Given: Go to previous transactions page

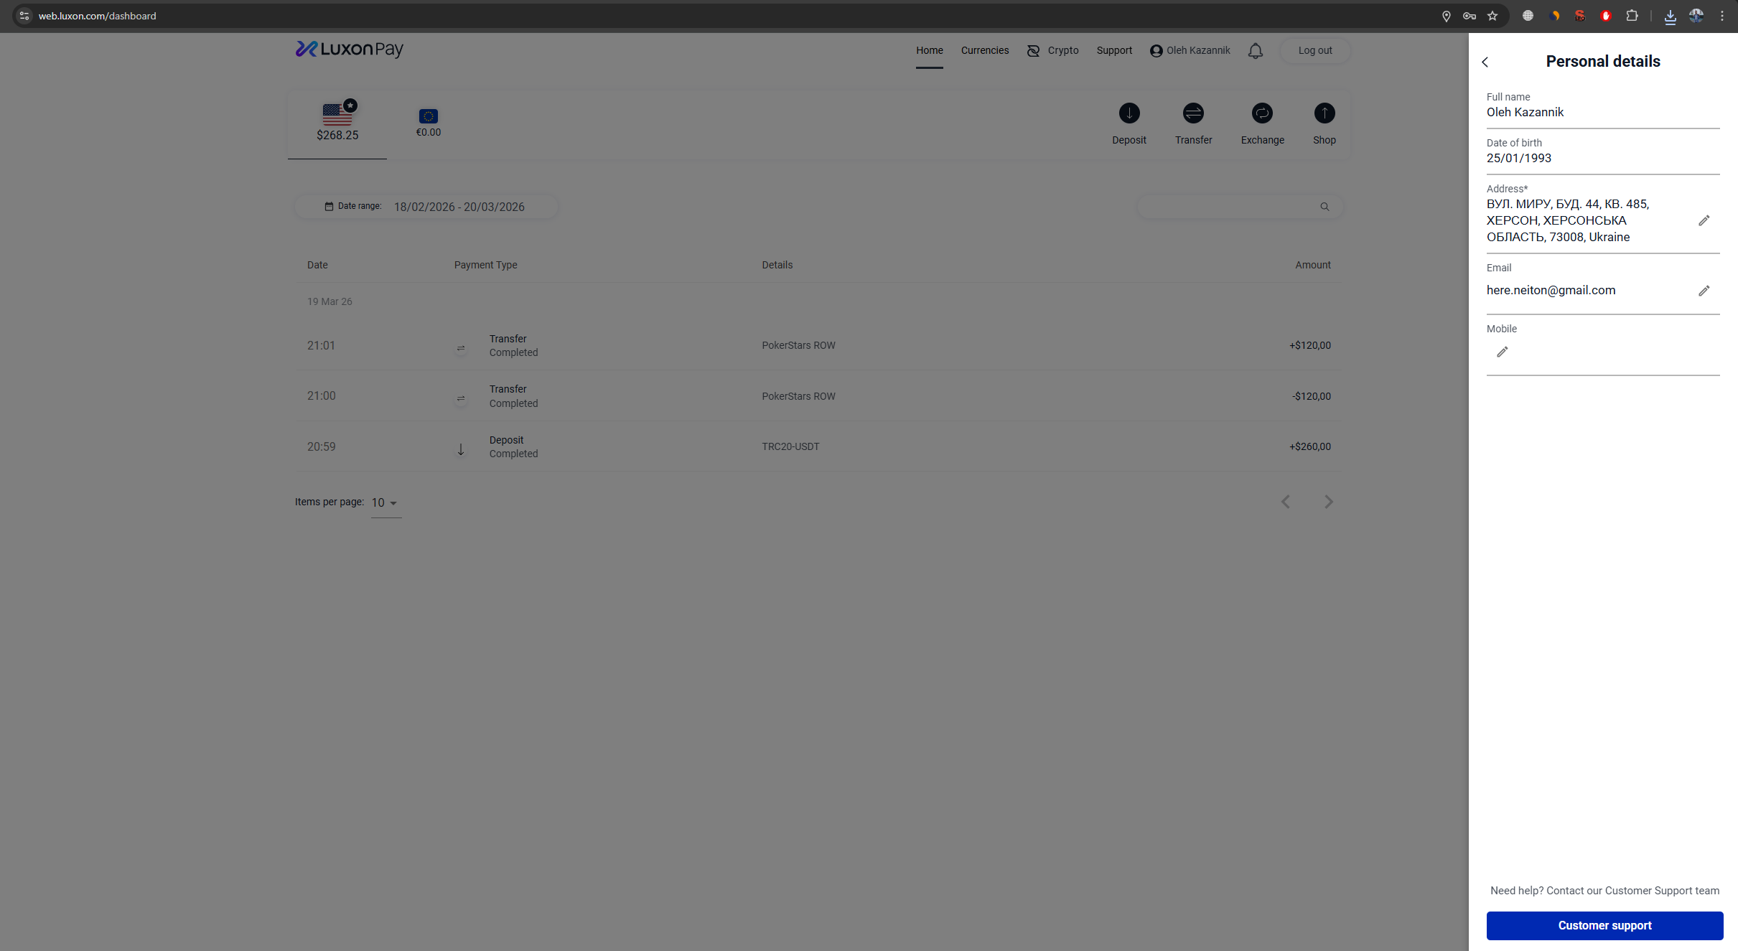Looking at the screenshot, I should point(1286,502).
